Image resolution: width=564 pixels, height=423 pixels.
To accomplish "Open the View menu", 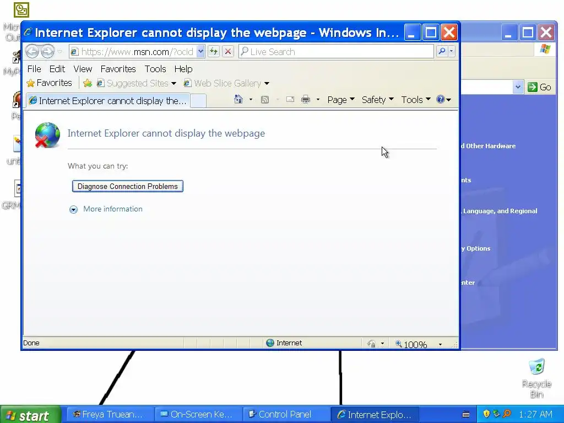I will 83,69.
